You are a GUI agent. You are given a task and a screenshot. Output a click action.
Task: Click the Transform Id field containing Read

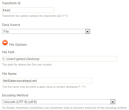28,10
